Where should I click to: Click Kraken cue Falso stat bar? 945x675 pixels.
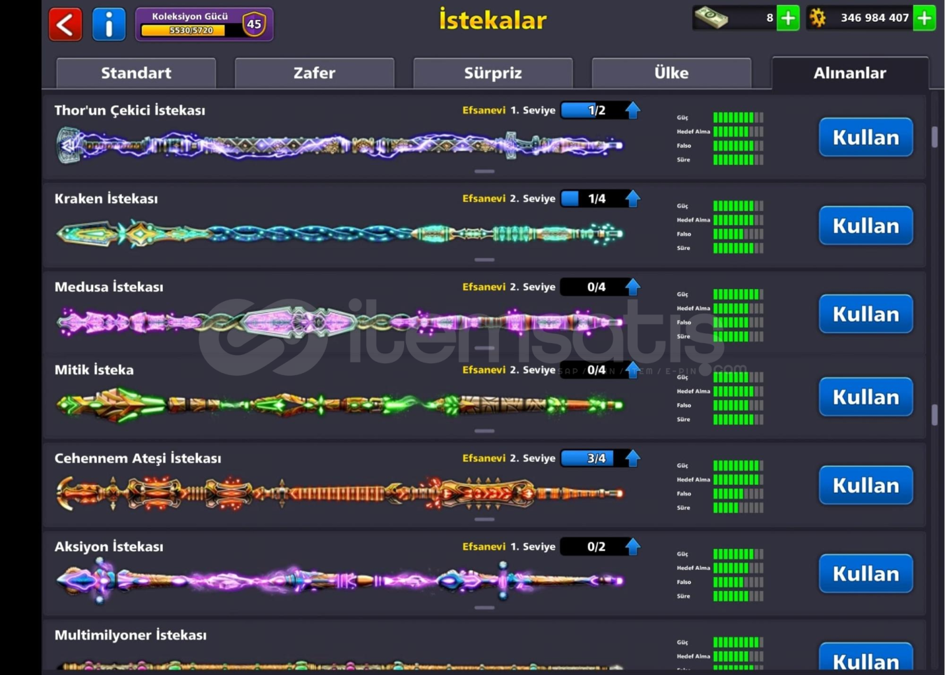click(738, 234)
